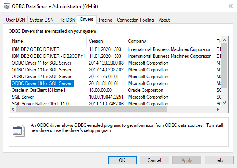Click version 18.00.00.00 cell
Screen dimensions: 237x168
[100, 90]
